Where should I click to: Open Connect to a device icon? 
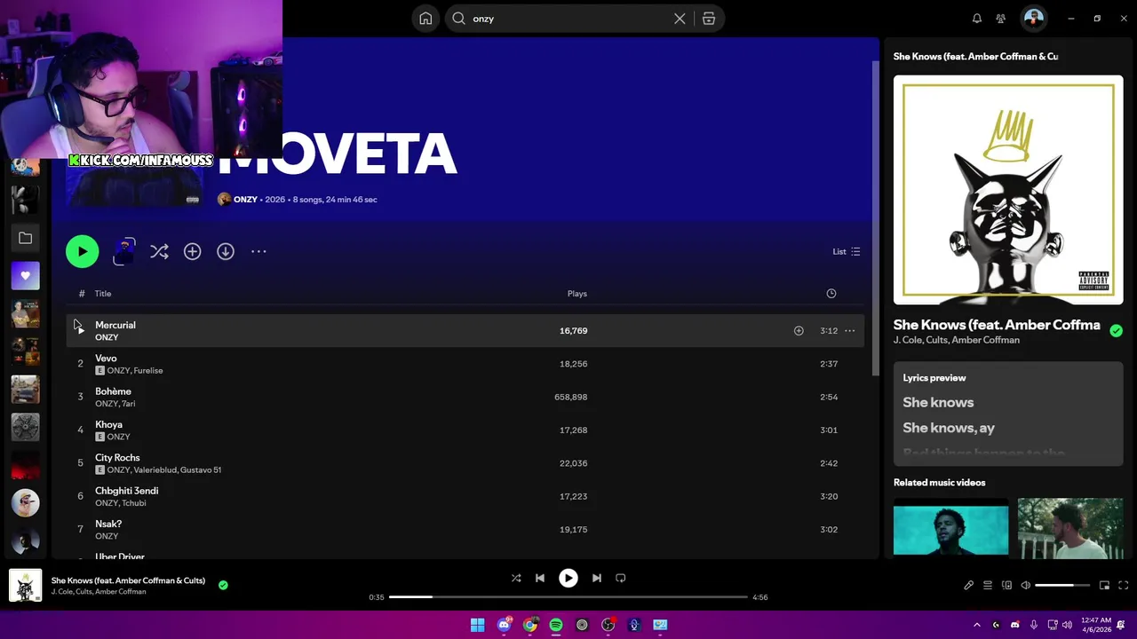point(1006,586)
